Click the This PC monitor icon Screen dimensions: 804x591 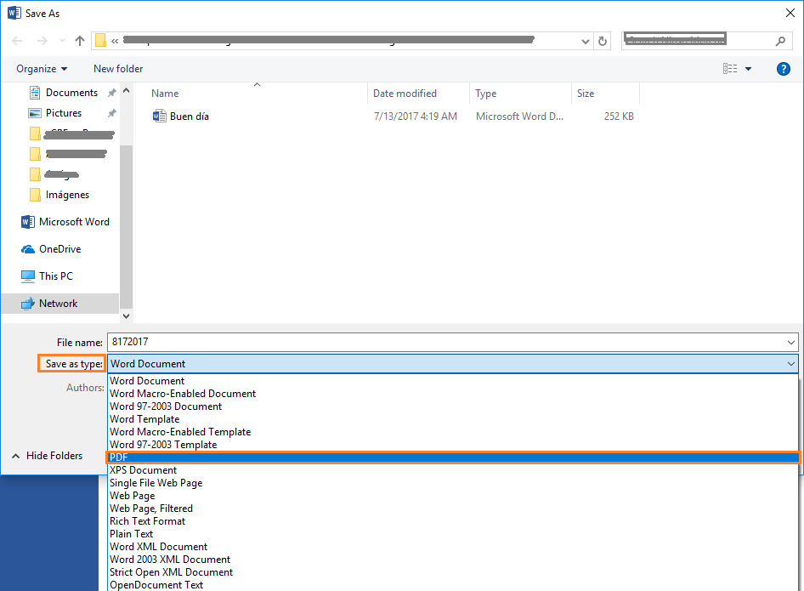[x=28, y=276]
